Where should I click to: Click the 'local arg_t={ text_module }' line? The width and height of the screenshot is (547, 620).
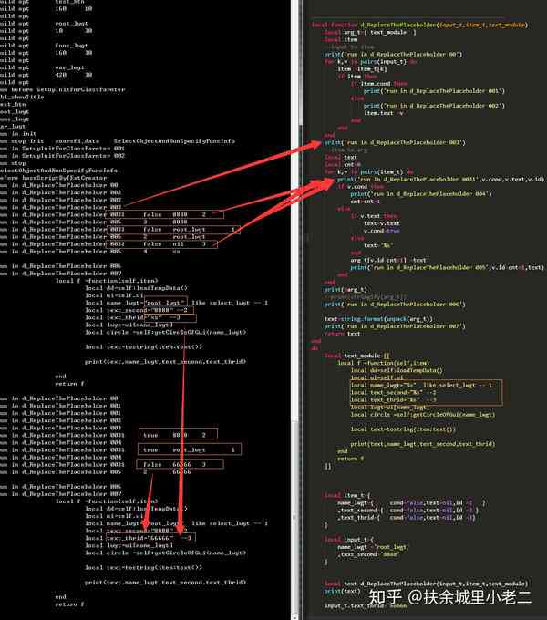pyautogui.click(x=370, y=32)
